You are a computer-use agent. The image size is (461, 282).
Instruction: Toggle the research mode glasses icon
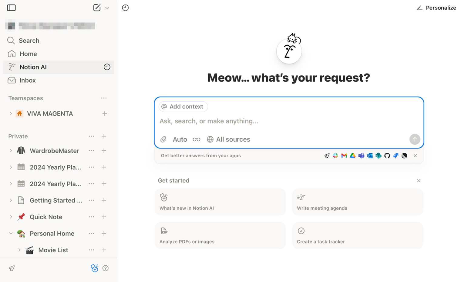point(197,139)
